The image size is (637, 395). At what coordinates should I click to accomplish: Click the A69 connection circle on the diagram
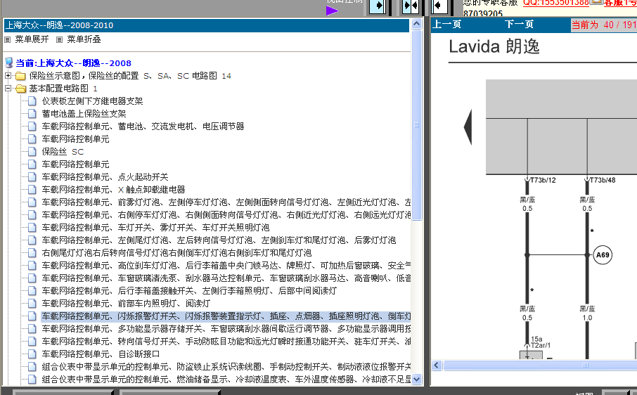603,255
